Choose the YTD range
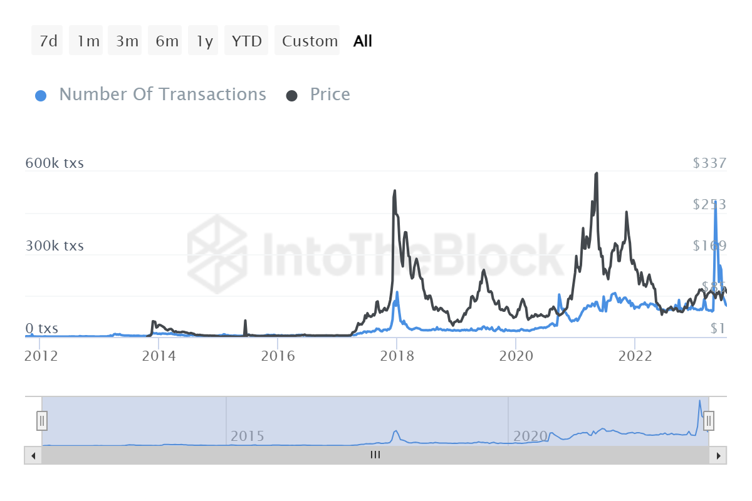Image resolution: width=752 pixels, height=501 pixels. tap(246, 41)
